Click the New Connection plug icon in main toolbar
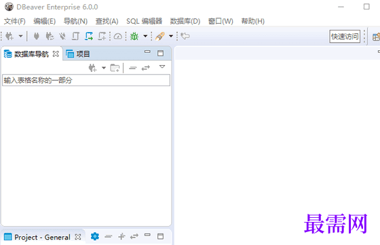 [x=9, y=37]
